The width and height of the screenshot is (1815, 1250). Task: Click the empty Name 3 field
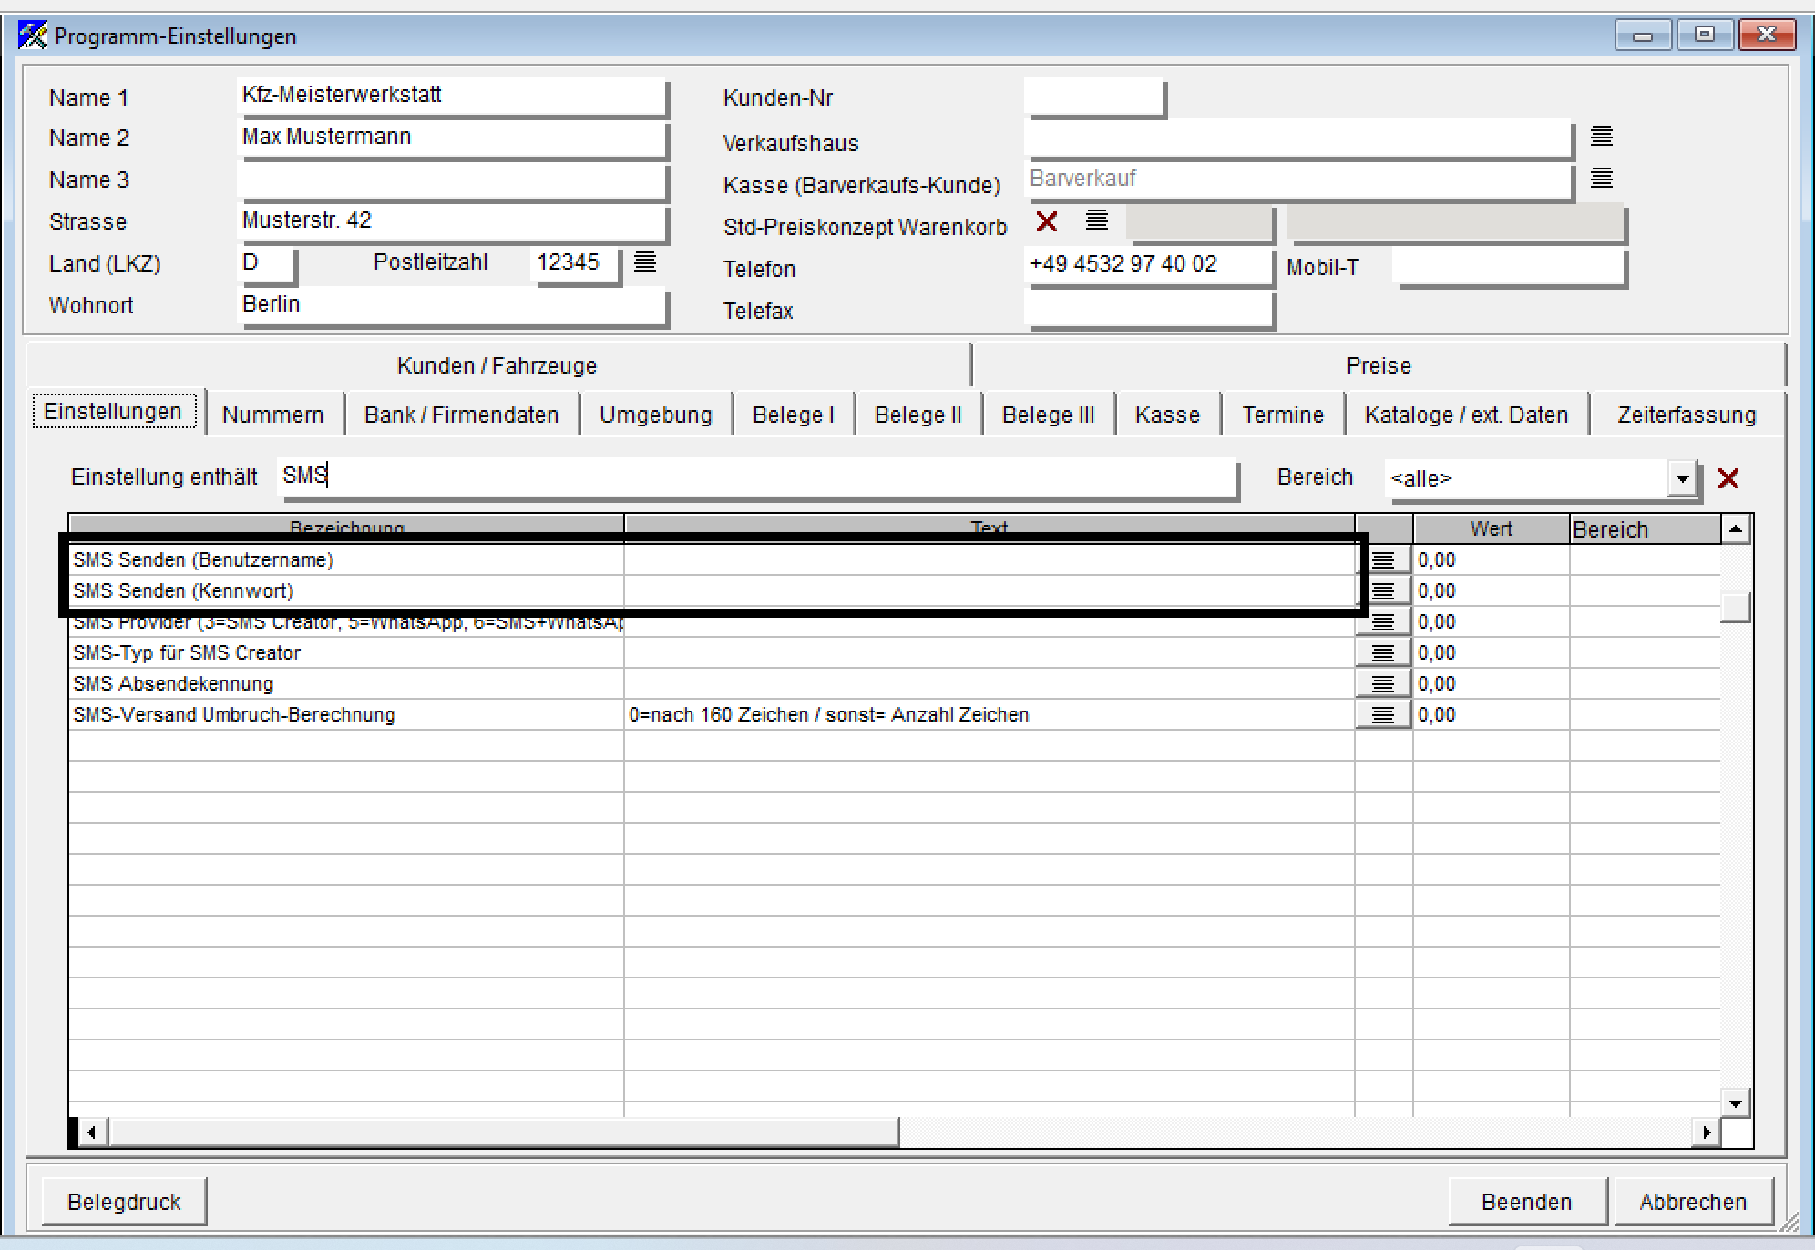[451, 179]
